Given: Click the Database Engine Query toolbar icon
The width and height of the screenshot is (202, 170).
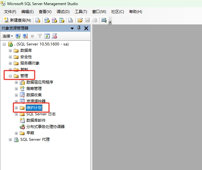Looking at the screenshot, I should [38, 20].
